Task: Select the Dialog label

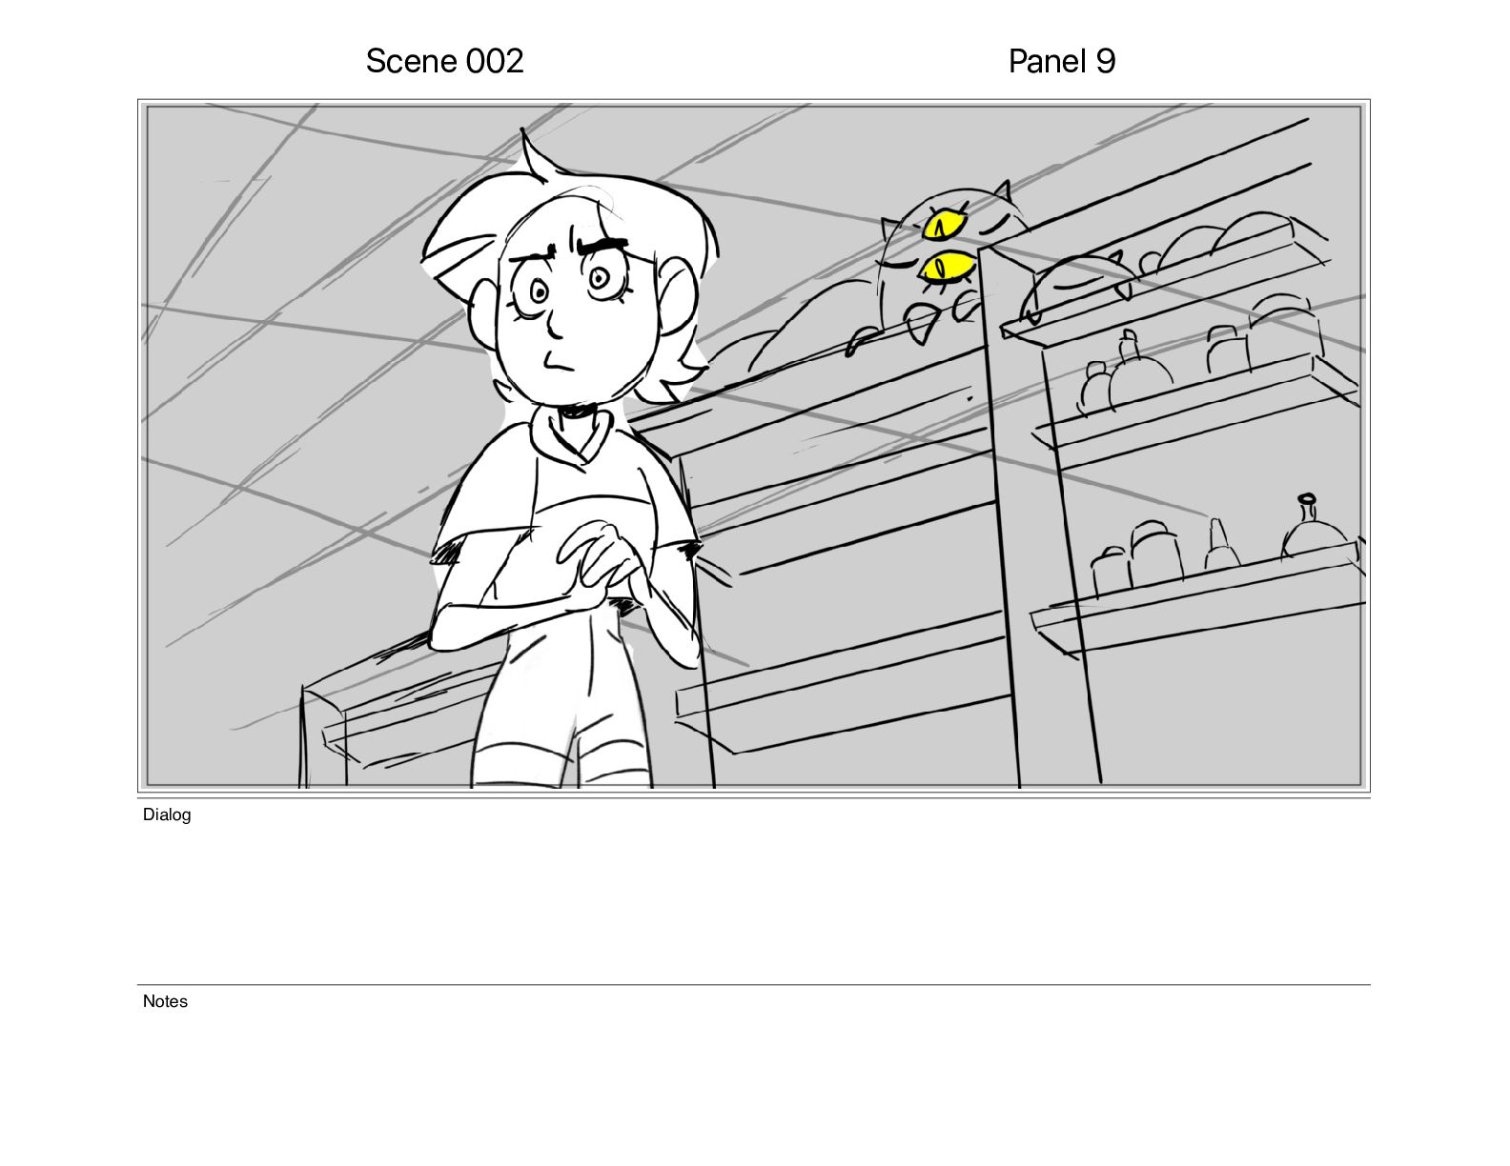Action: tap(167, 814)
